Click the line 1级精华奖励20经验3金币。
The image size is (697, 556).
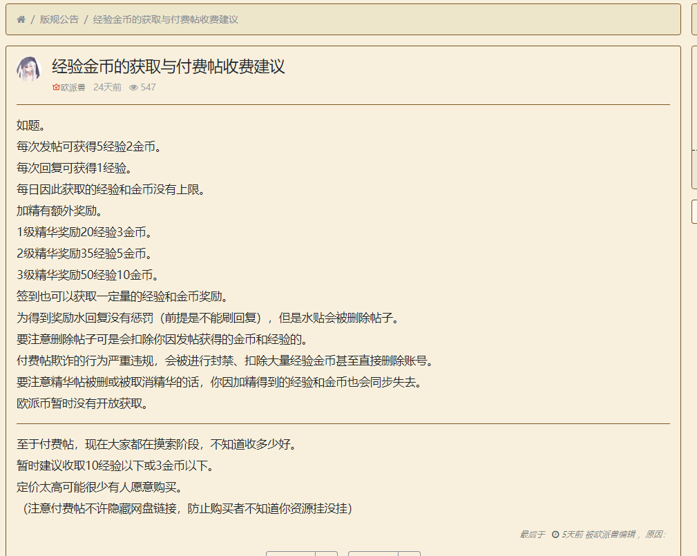84,232
